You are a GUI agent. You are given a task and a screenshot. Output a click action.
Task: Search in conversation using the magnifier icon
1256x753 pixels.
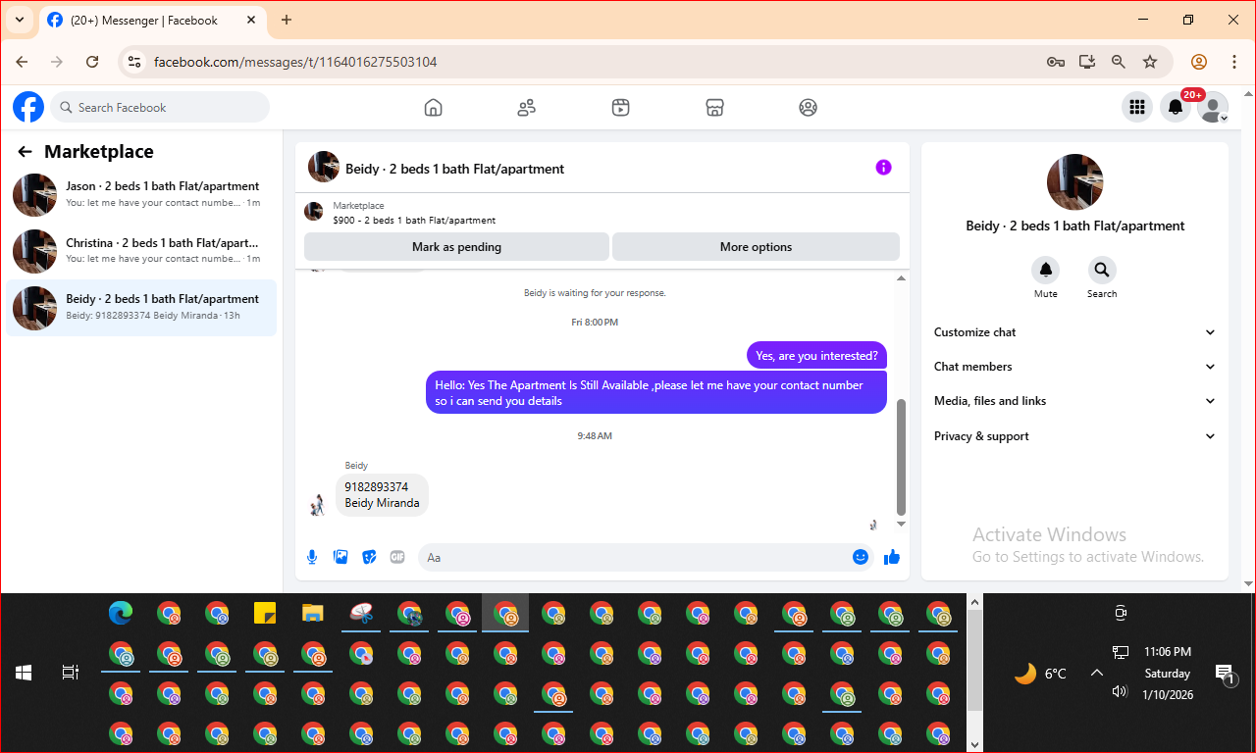[1102, 270]
